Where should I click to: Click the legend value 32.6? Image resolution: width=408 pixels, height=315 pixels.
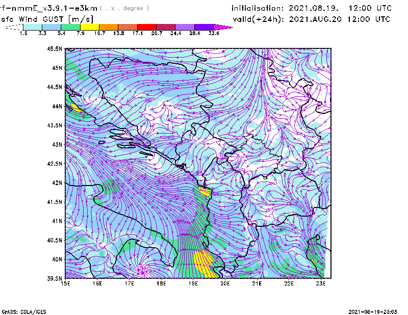coord(214,33)
